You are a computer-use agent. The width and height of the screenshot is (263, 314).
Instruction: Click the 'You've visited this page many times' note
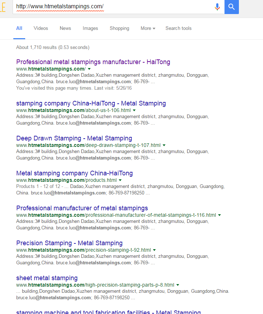74,88
